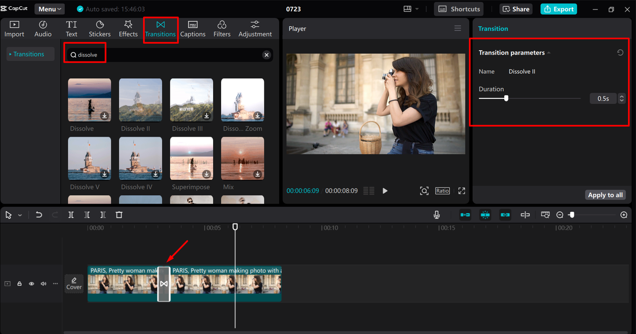The width and height of the screenshot is (636, 334).
Task: Adjust duration with the stepper arrows
Action: click(621, 99)
